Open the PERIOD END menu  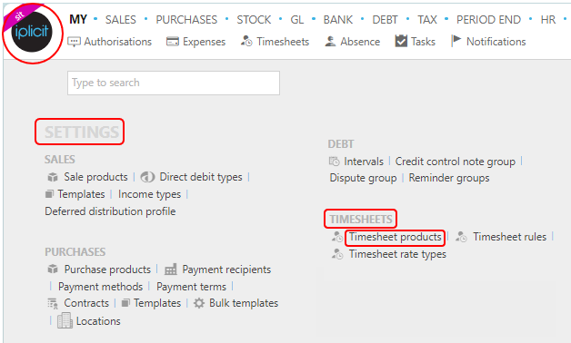(x=488, y=20)
